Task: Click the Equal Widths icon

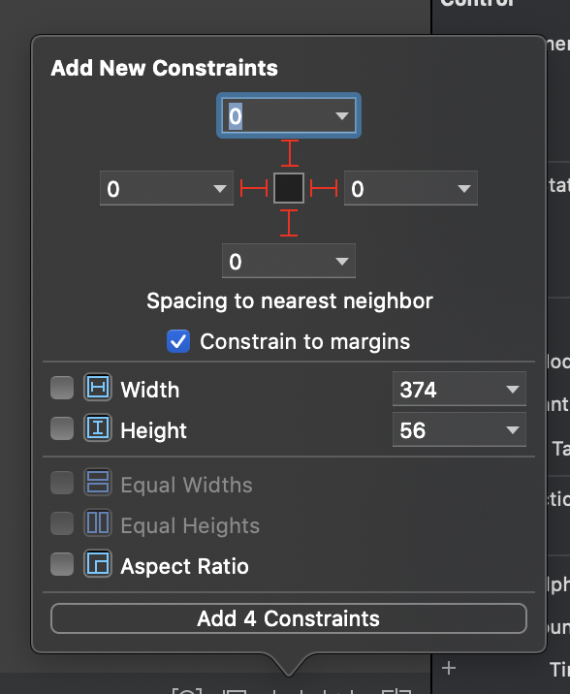Action: click(98, 483)
